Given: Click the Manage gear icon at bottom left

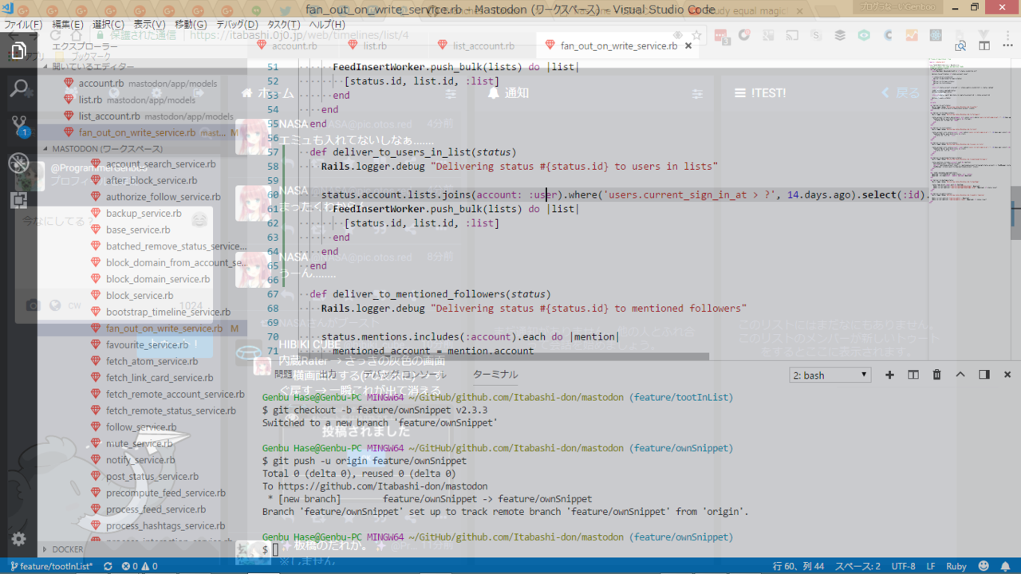Looking at the screenshot, I should tap(18, 540).
